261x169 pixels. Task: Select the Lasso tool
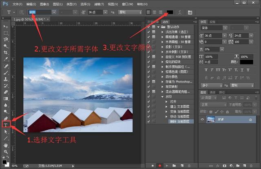tap(6, 40)
